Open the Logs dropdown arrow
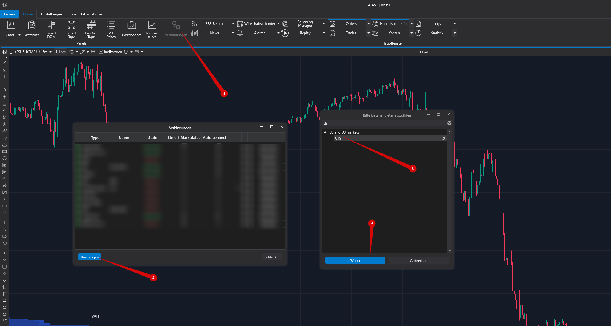 click(454, 24)
